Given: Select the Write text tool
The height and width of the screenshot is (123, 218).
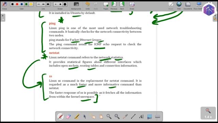Looking at the screenshot, I should pos(141,117).
